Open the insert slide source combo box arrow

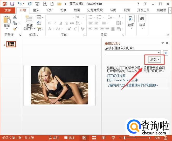pyautogui.click(x=159, y=53)
